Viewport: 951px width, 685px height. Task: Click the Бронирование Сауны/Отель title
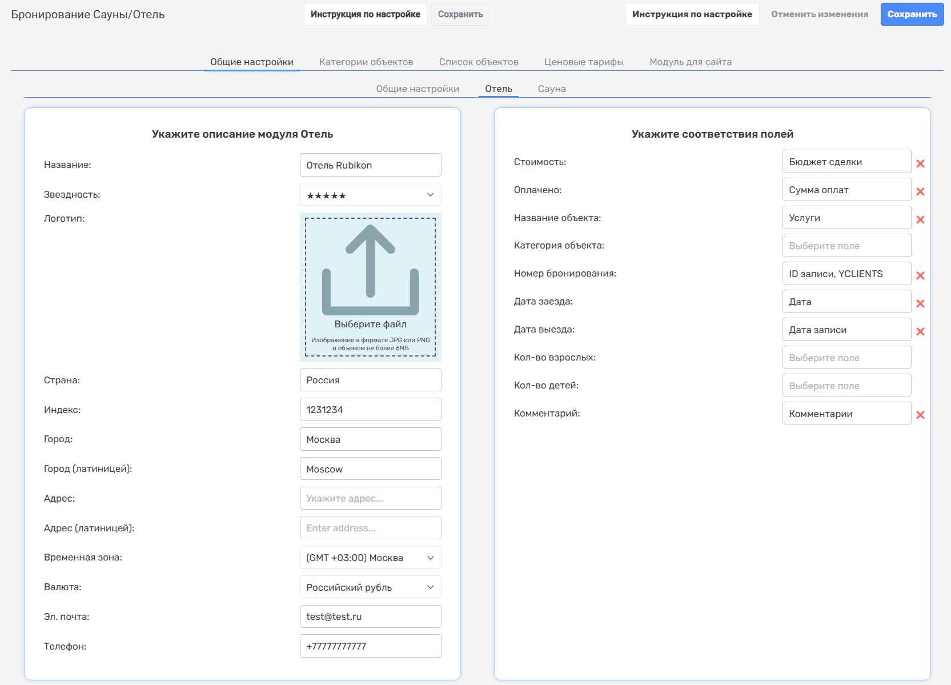coord(88,14)
